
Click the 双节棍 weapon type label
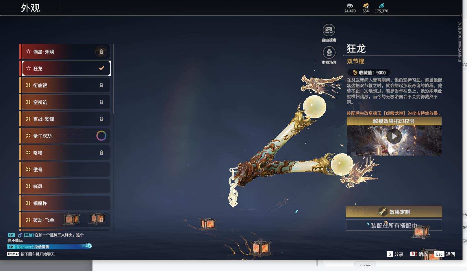[x=355, y=61]
